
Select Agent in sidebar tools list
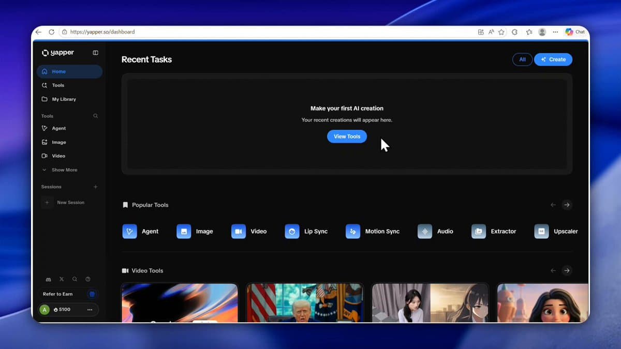(x=69, y=128)
